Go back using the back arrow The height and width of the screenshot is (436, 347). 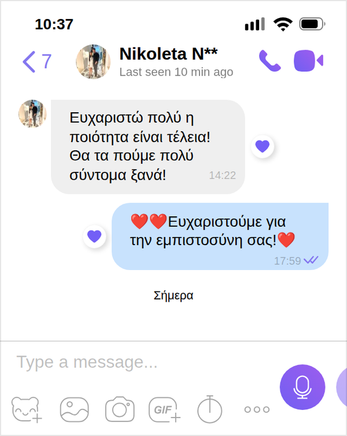pyautogui.click(x=29, y=61)
